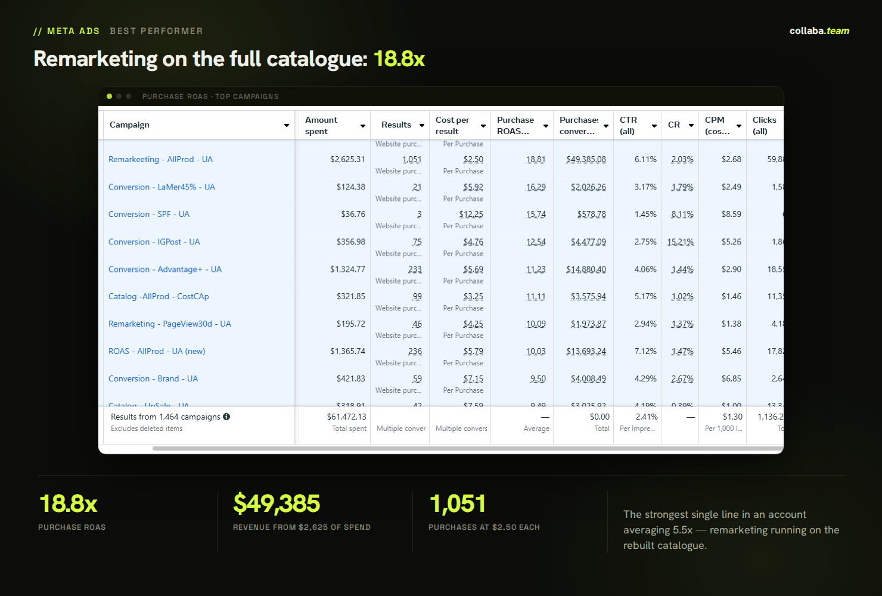Open the Conversion - Advantage+ - UA campaign
882x596 pixels.
[x=165, y=269]
